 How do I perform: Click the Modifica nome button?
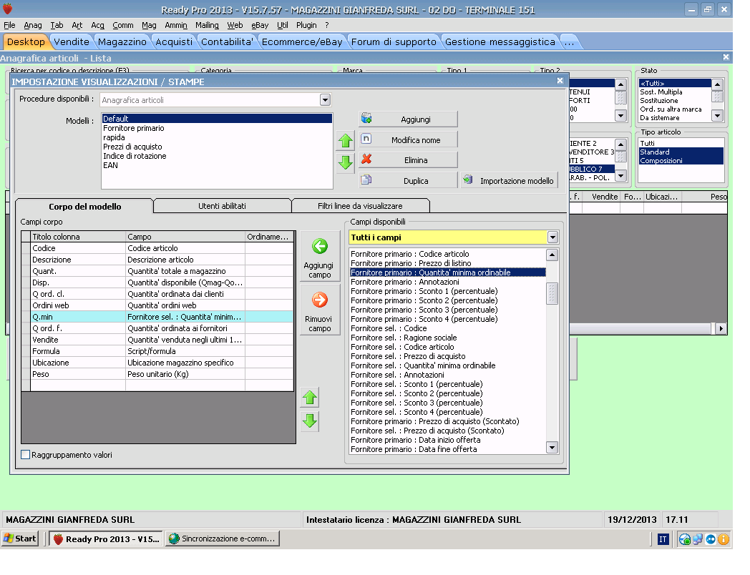tap(407, 139)
